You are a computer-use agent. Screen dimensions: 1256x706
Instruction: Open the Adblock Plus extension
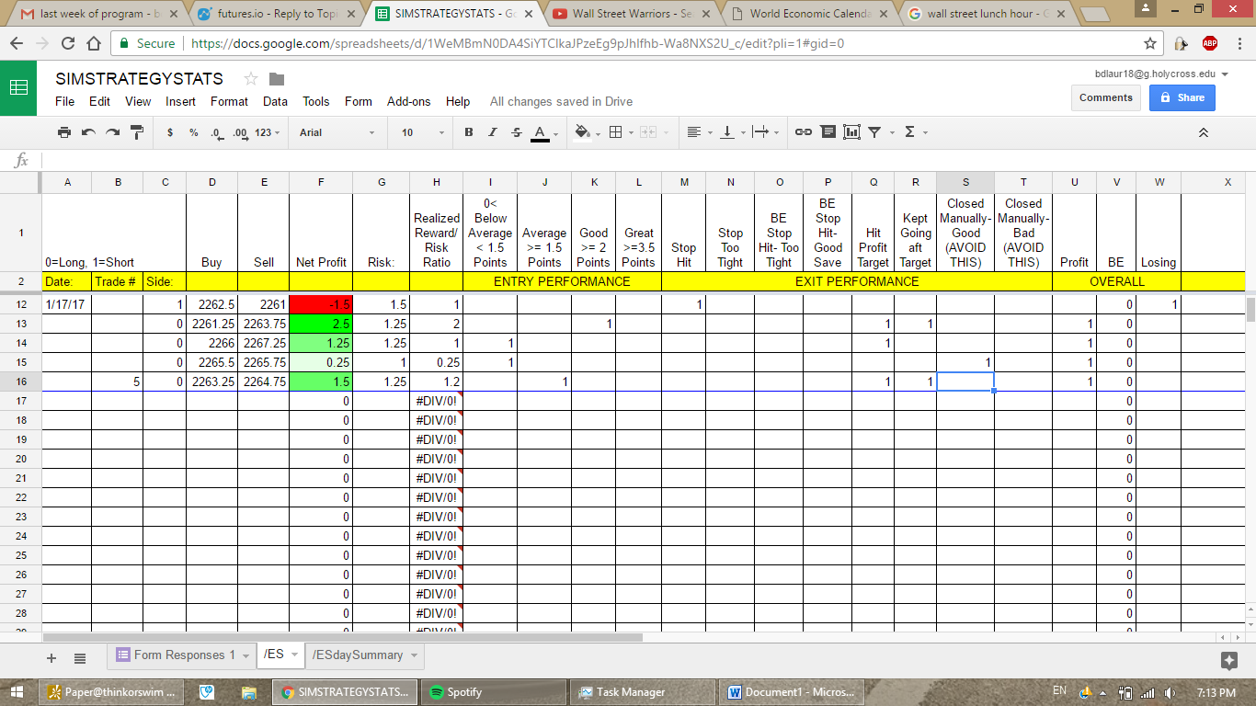pos(1210,43)
